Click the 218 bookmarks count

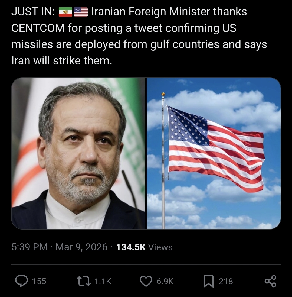point(226,281)
